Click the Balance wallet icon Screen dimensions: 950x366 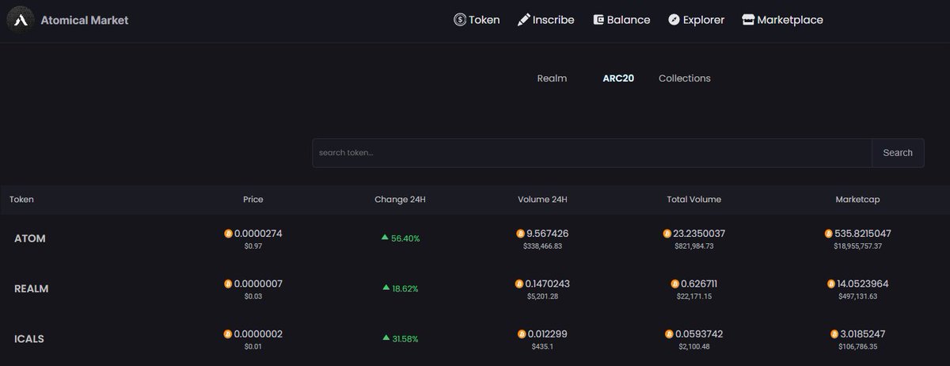(598, 20)
